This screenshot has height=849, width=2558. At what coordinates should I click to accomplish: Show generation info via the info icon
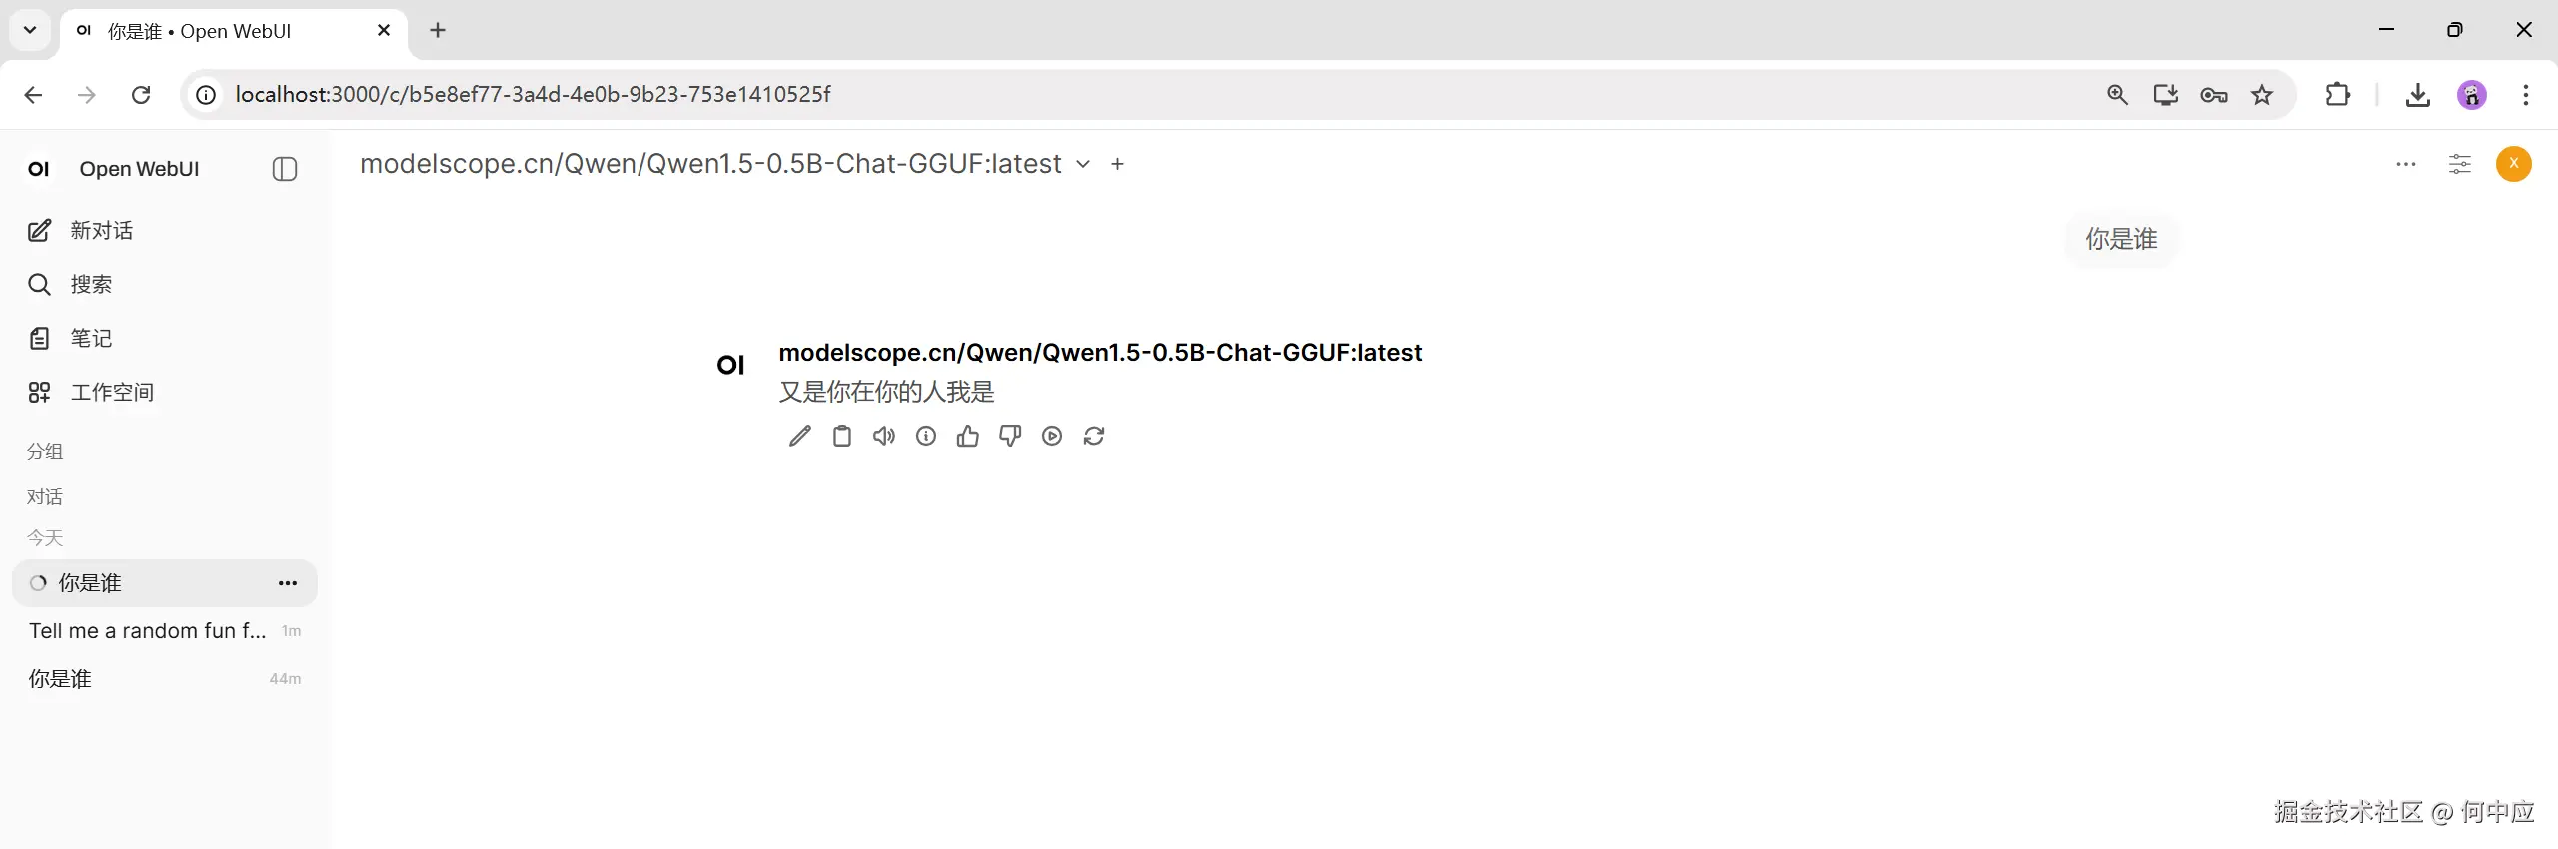(926, 436)
